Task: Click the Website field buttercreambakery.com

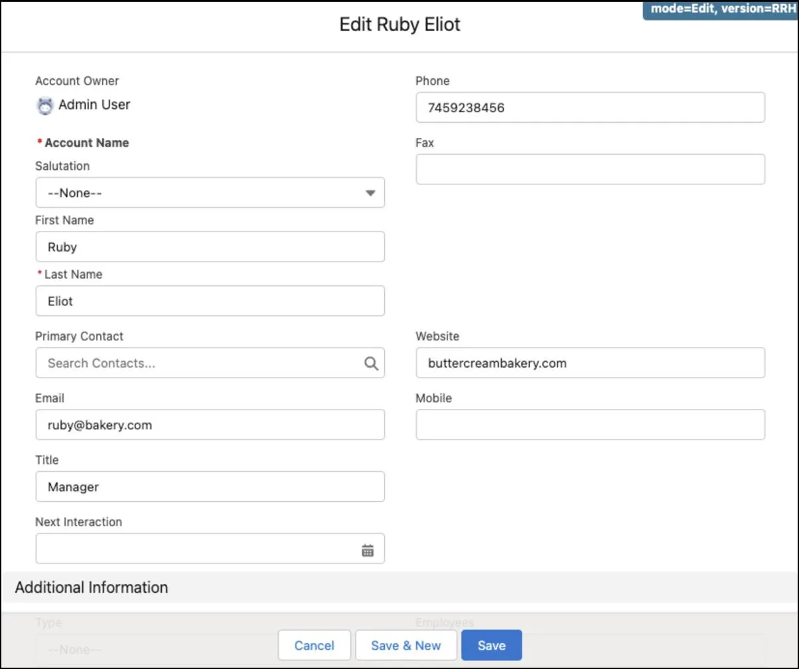Action: pos(591,363)
